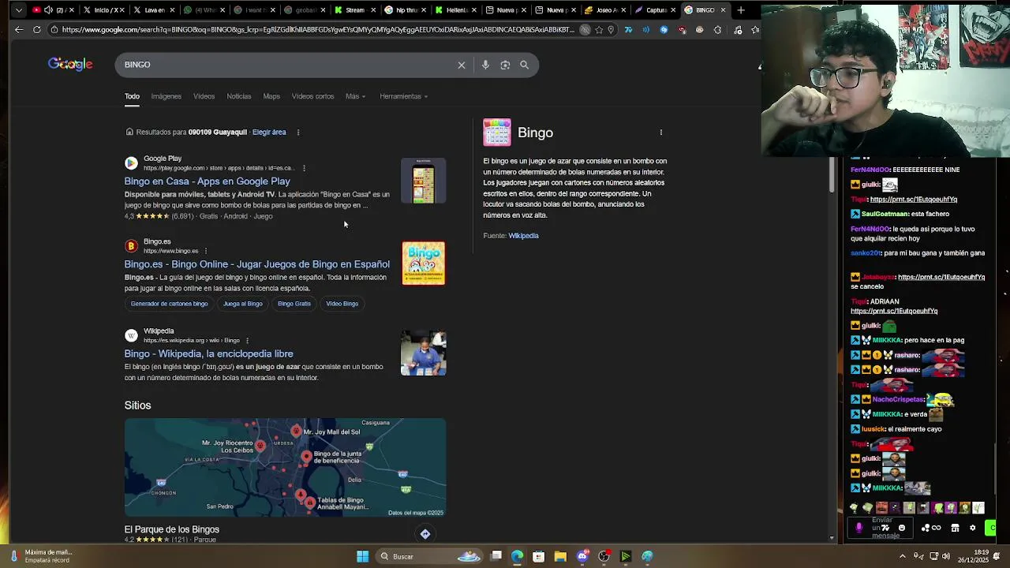1010x568 pixels.
Task: Open prnt.sc link posted by Tiqui
Action: [913, 200]
